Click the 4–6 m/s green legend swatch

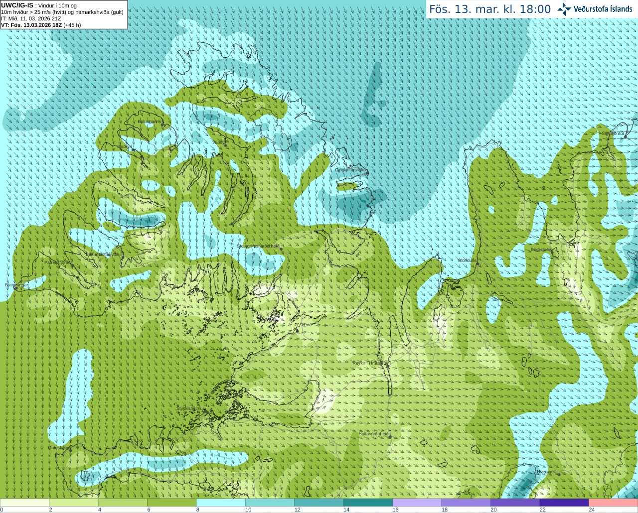(123, 503)
